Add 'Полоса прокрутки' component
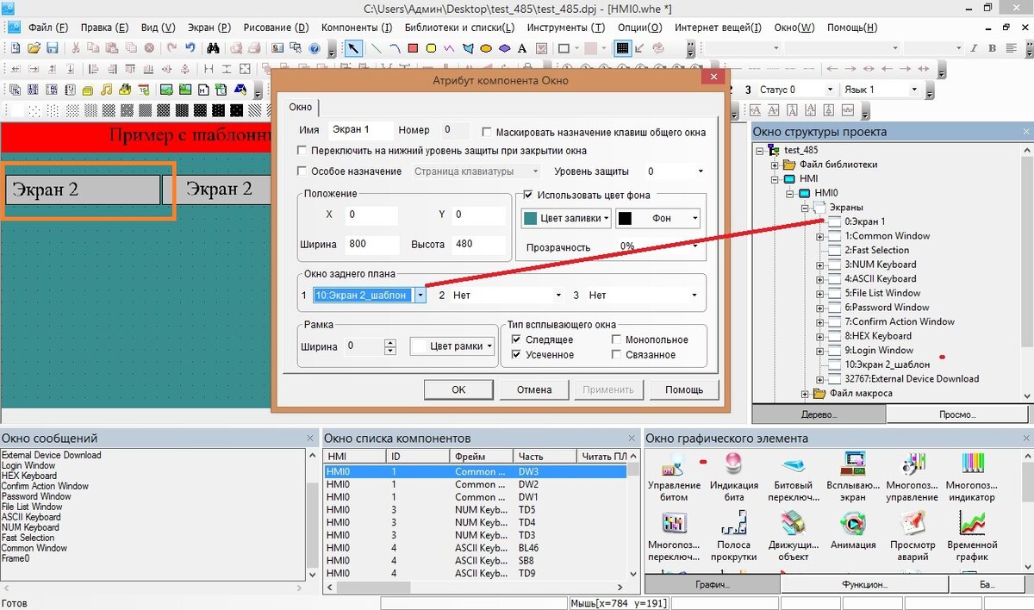The image size is (1034, 610). (x=734, y=536)
